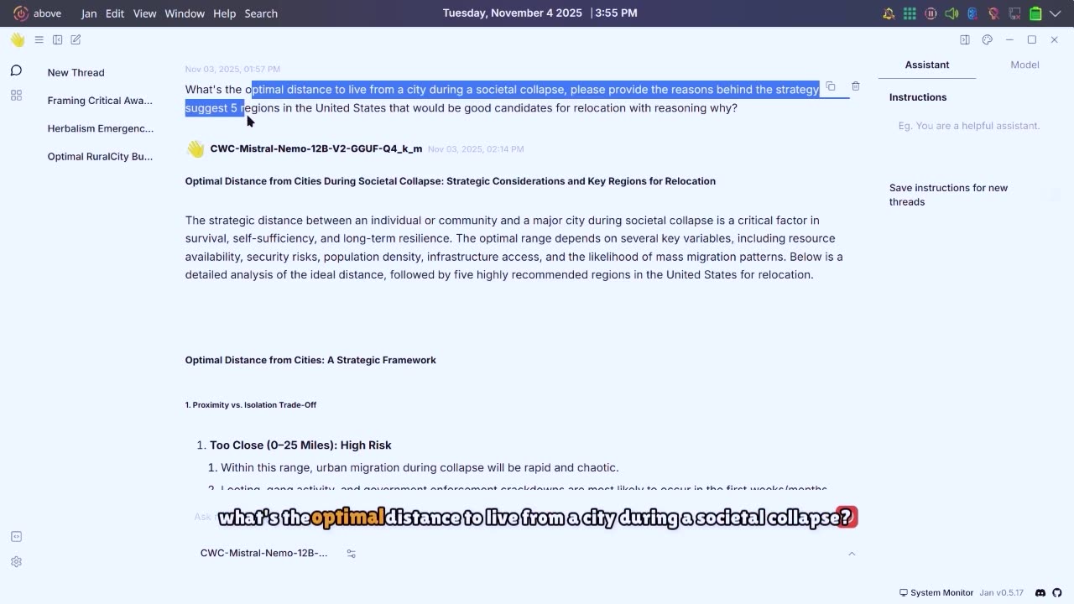Click the Jan waving hand logo
Viewport: 1074px width, 604px height.
coord(17,39)
